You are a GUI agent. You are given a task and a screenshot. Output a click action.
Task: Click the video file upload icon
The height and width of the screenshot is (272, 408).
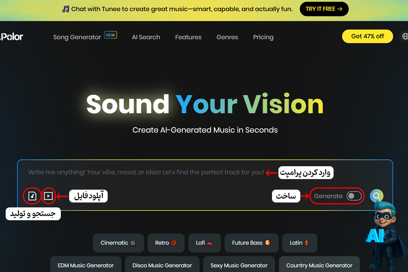coord(48,196)
